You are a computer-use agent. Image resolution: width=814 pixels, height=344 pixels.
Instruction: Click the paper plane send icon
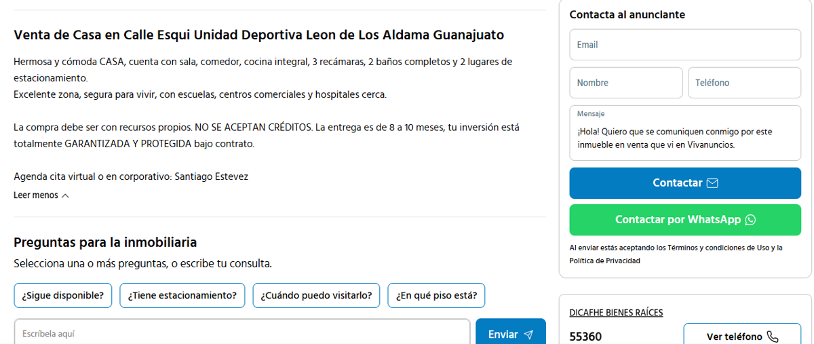[529, 335]
